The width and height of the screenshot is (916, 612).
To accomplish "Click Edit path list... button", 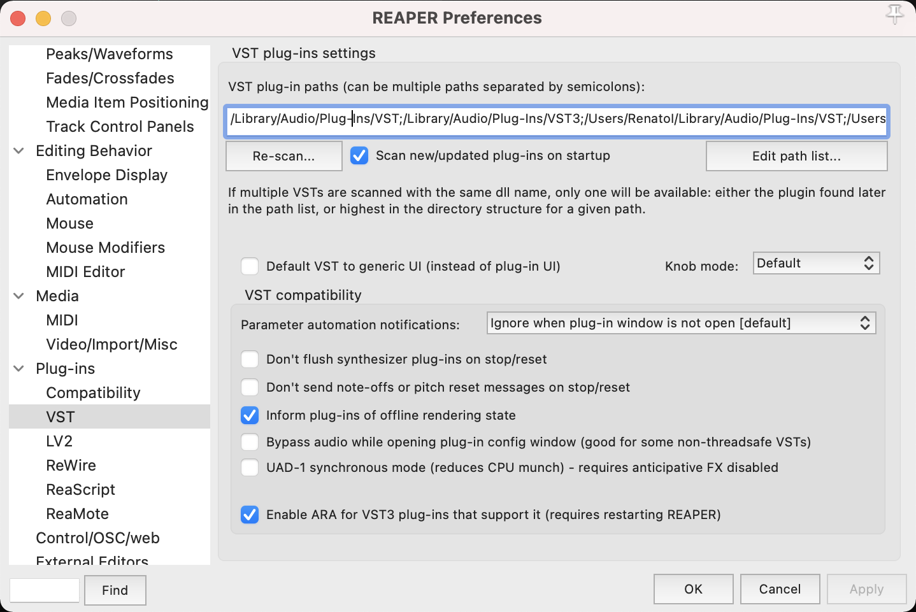I will 797,156.
